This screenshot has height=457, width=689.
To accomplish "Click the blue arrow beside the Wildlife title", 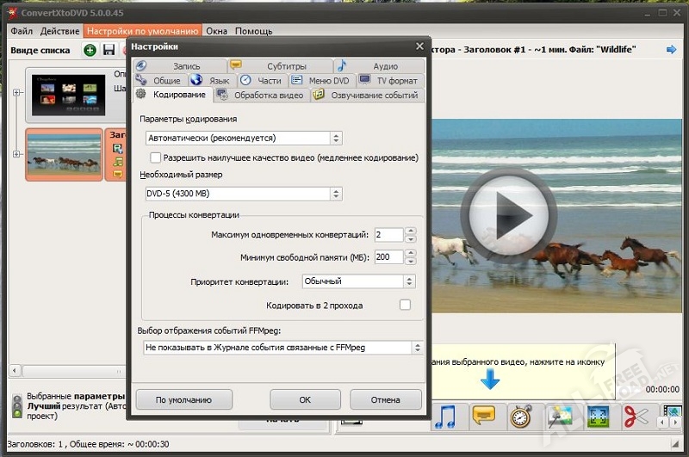I will (x=672, y=50).
